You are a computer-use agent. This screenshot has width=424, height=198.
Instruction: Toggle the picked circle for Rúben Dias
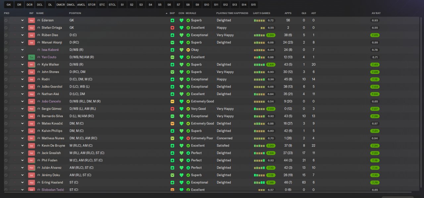click(x=6, y=35)
